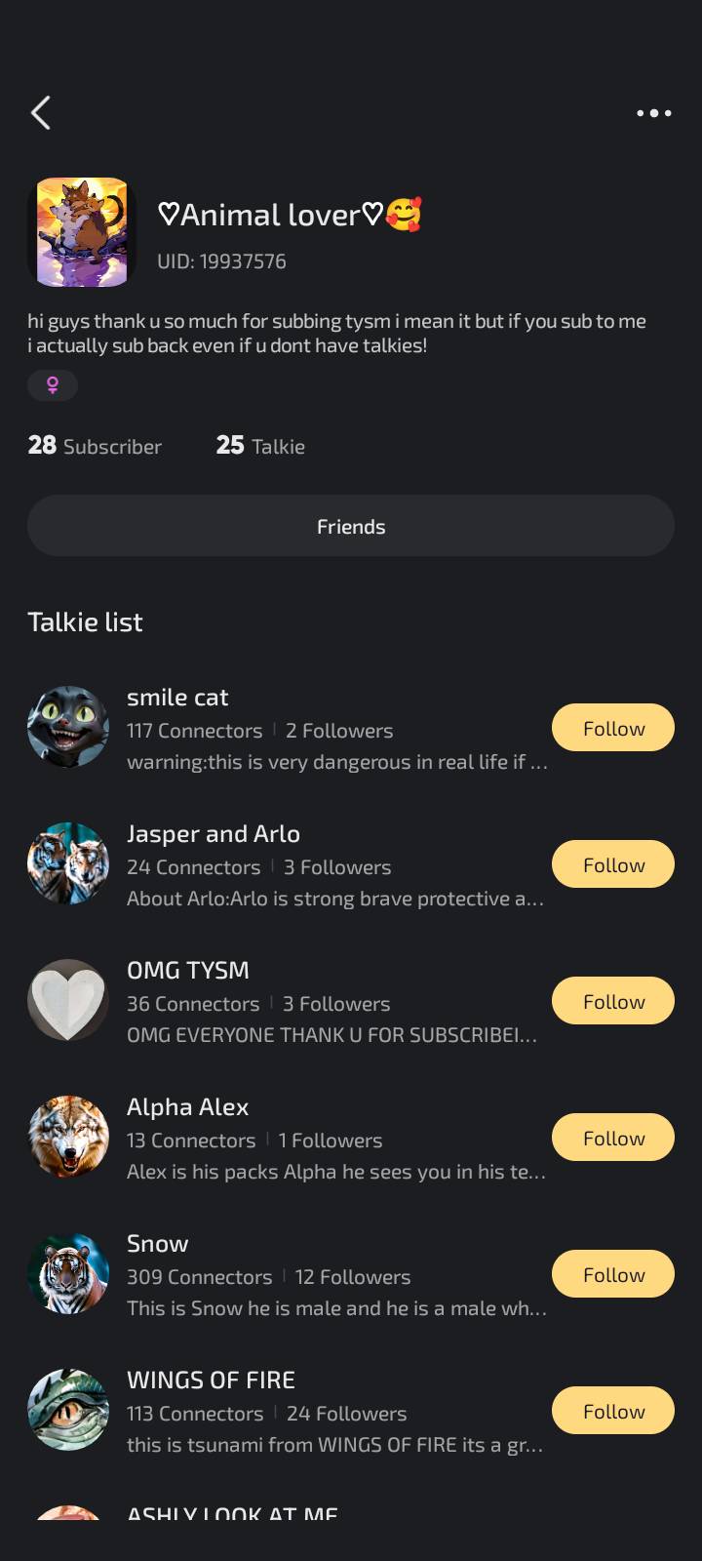Select the Talkie list heading
The height and width of the screenshot is (1561, 702).
85,622
